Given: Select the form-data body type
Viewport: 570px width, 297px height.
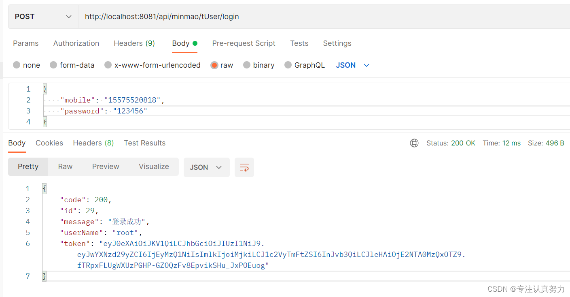Looking at the screenshot, I should [72, 65].
